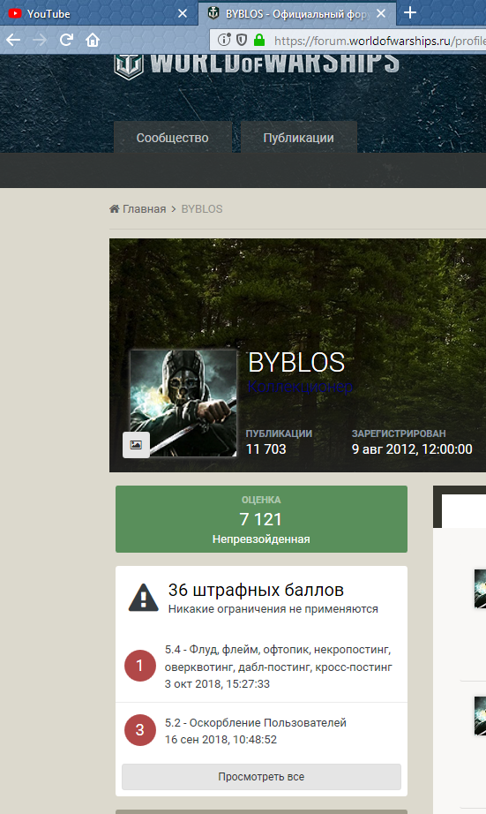Click the date 3 окт 2018, 15:27:33
This screenshot has height=814, width=486.
217,683
